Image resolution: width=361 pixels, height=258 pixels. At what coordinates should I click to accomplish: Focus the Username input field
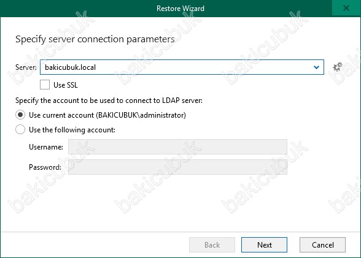click(x=177, y=146)
